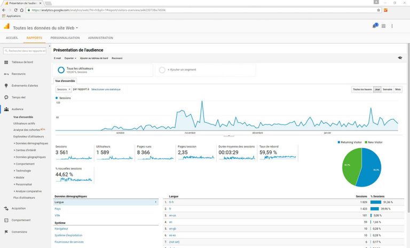Bookmark page with star icon
The height and width of the screenshot is (248, 410).
379,10
